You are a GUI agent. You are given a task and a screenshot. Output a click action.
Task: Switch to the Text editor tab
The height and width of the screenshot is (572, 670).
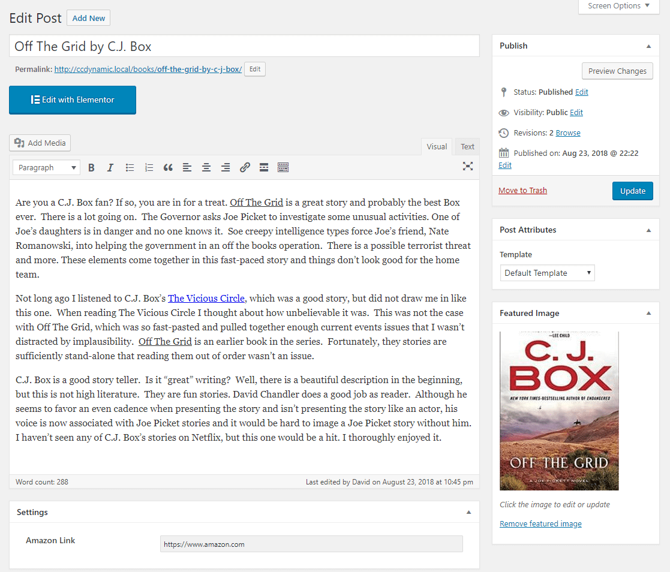tap(467, 146)
